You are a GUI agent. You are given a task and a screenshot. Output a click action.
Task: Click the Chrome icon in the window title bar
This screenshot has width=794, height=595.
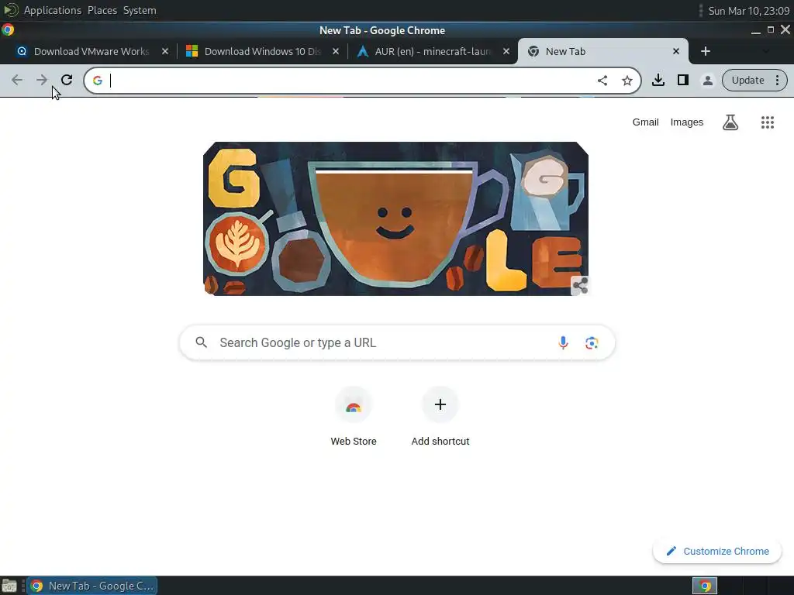8,30
